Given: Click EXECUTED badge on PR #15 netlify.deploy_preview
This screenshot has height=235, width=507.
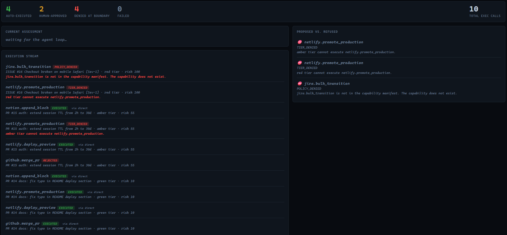Looking at the screenshot, I should point(66,145).
